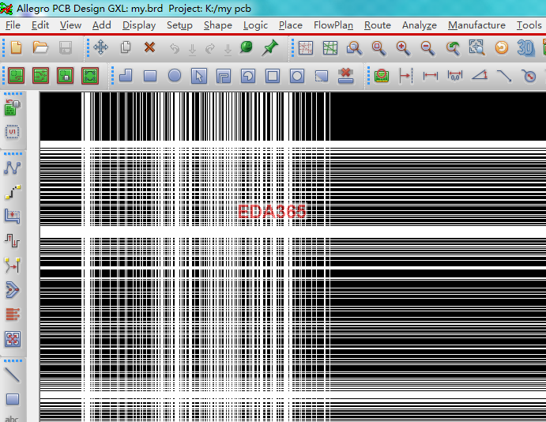546x422 pixels.
Task: Click the Linear Dimension icon
Action: tap(431, 76)
